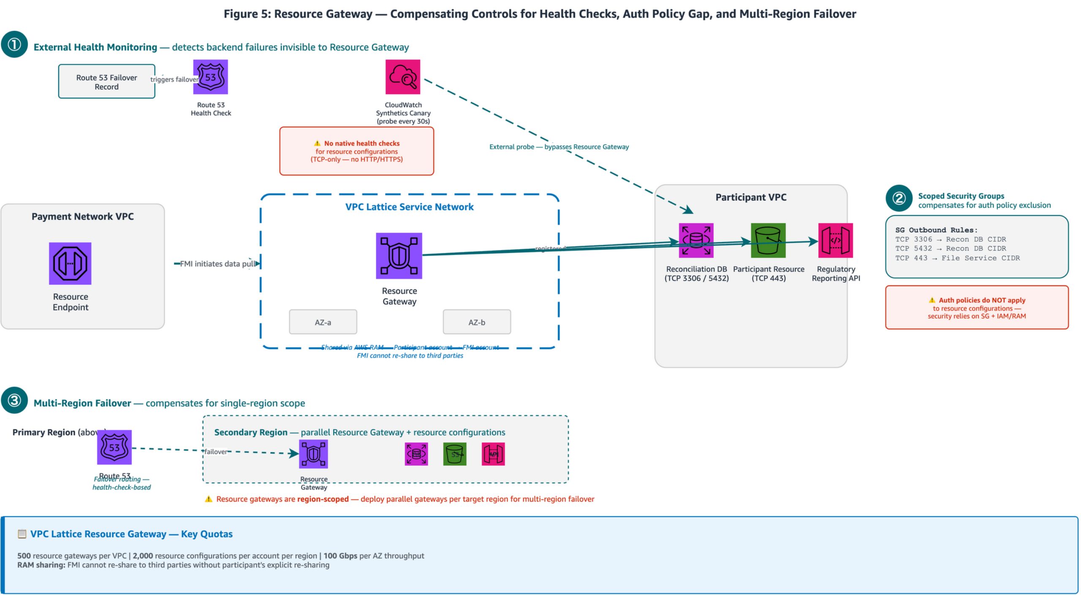
Task: Click 'Secondary Region' heading text
Action: tap(250, 432)
